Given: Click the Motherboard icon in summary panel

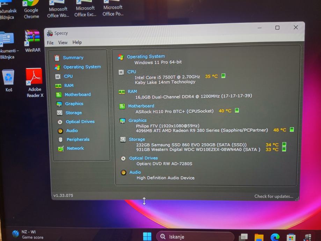Looking at the screenshot, I should point(122,106).
